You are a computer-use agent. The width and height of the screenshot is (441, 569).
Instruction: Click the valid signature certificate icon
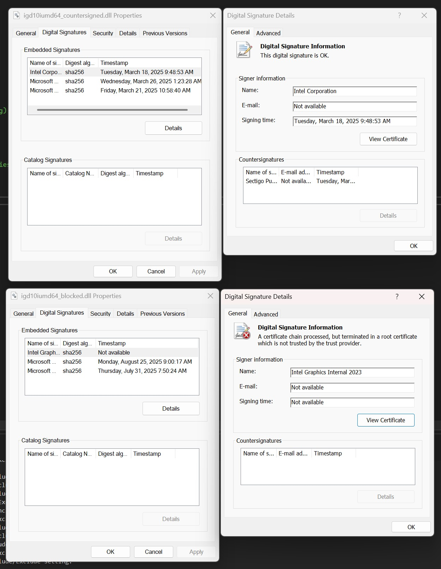coord(244,50)
